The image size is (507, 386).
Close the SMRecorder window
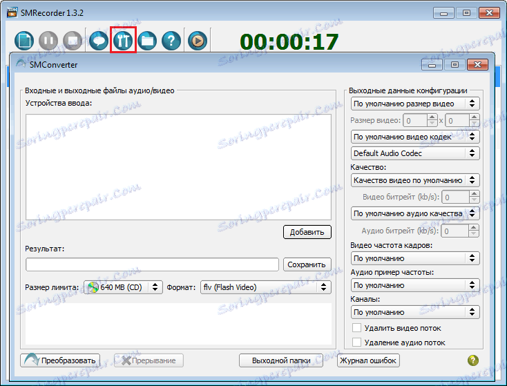pyautogui.click(x=489, y=13)
